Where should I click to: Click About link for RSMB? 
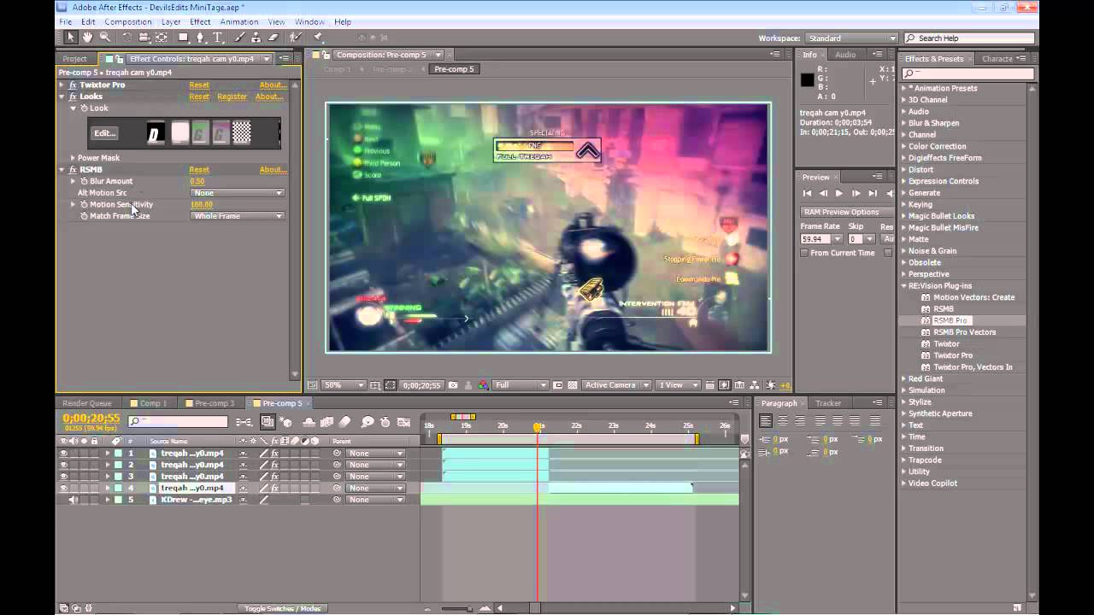pyautogui.click(x=273, y=169)
